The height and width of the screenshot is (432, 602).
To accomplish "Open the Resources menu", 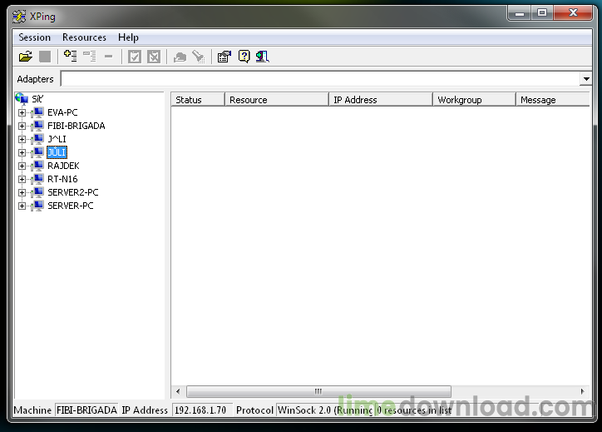I will (84, 37).
